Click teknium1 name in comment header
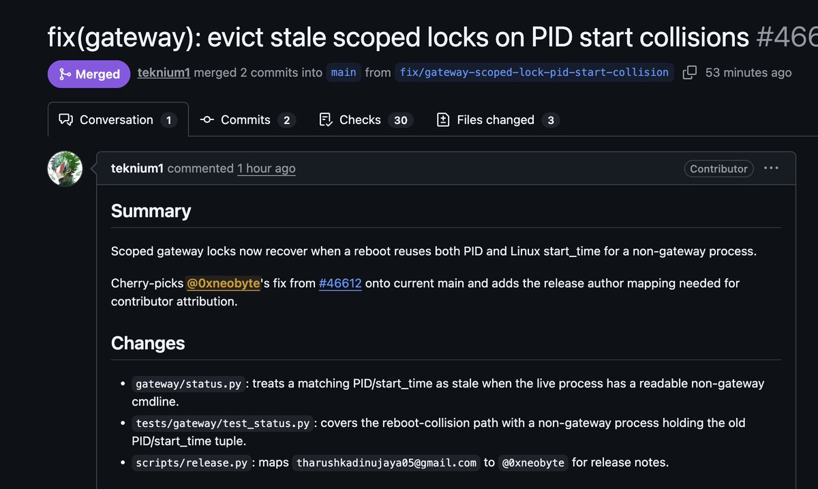The image size is (818, 489). point(137,168)
